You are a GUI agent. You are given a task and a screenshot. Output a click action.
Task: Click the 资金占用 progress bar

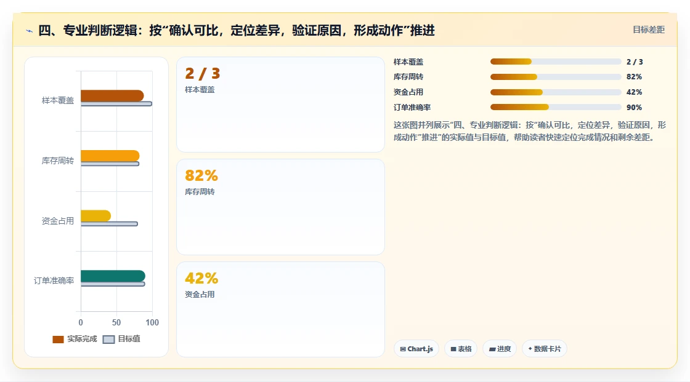coord(555,92)
